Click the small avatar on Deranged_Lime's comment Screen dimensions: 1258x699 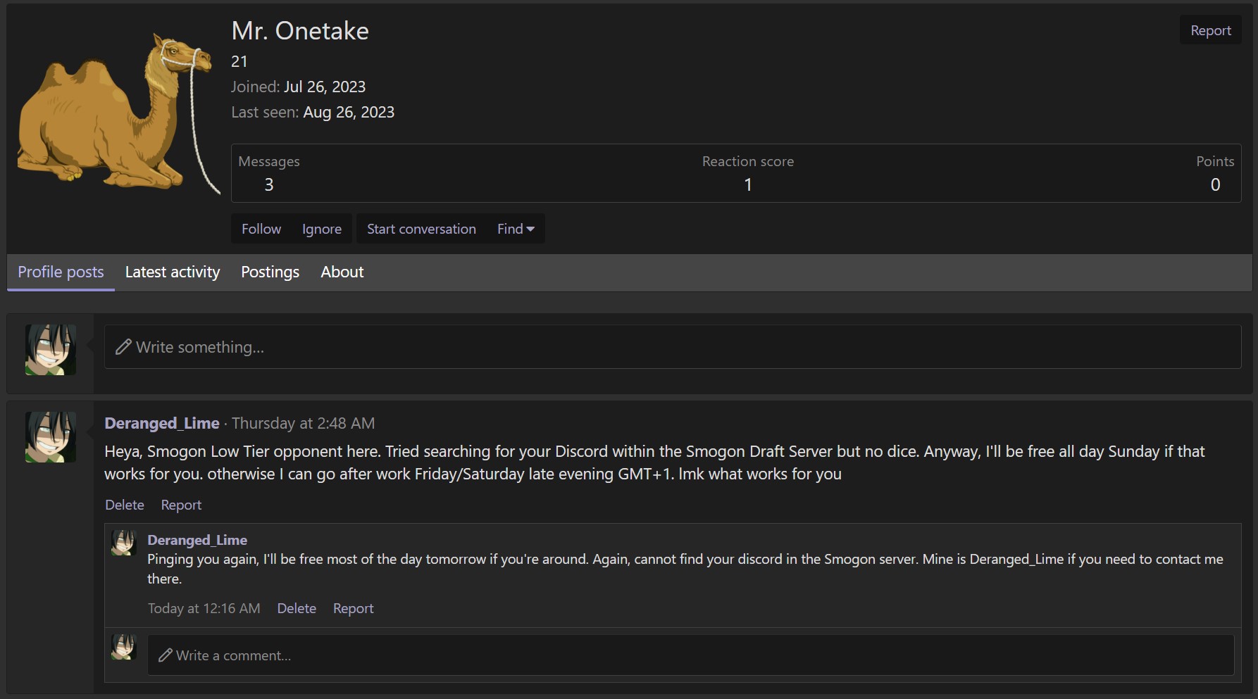(x=124, y=543)
